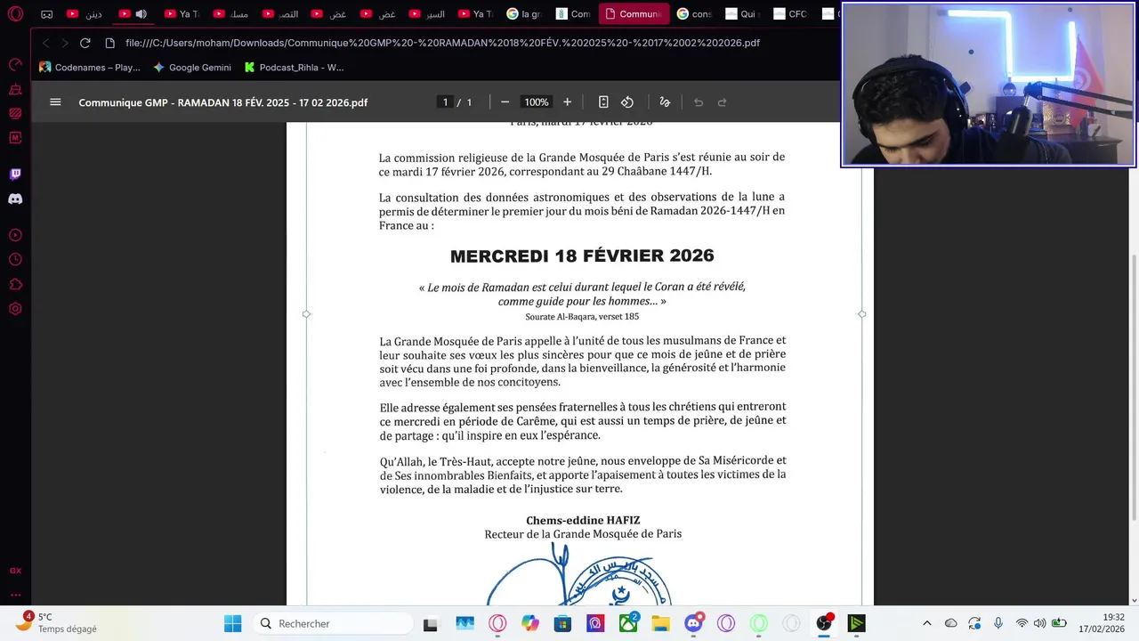Click the GX corner icon in sidebar
The height and width of the screenshot is (641, 1139).
click(15, 571)
